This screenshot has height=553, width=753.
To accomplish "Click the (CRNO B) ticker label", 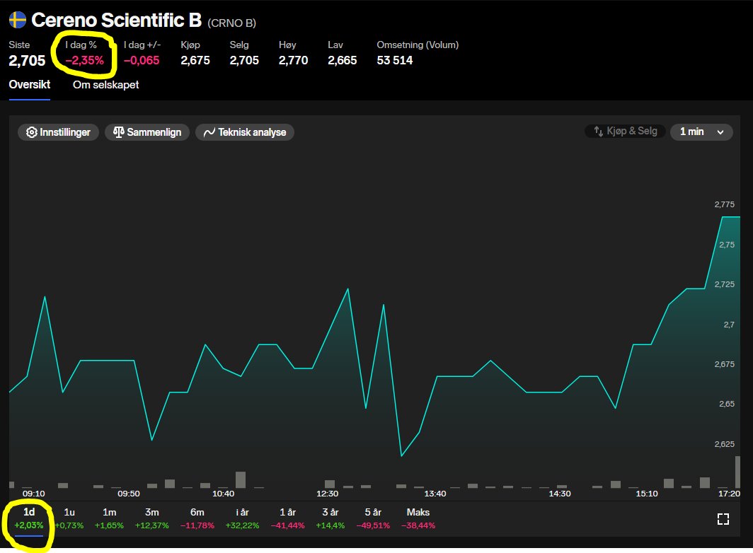I will (x=231, y=23).
